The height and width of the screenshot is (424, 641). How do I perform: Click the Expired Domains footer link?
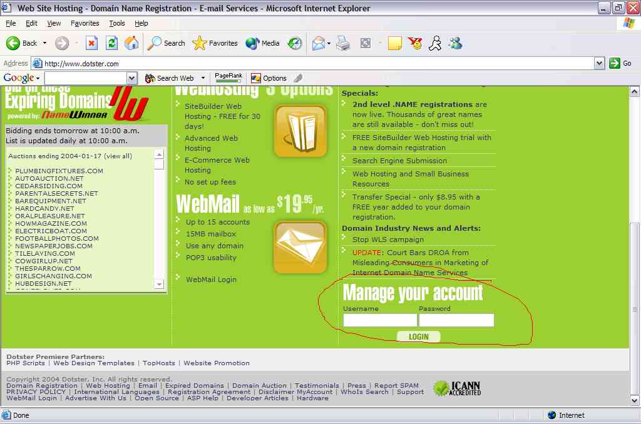pyautogui.click(x=195, y=385)
